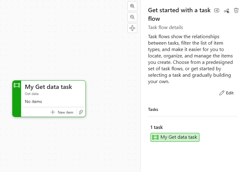Collapse the task flow details pane
This screenshot has width=243, height=172.
coord(217,10)
